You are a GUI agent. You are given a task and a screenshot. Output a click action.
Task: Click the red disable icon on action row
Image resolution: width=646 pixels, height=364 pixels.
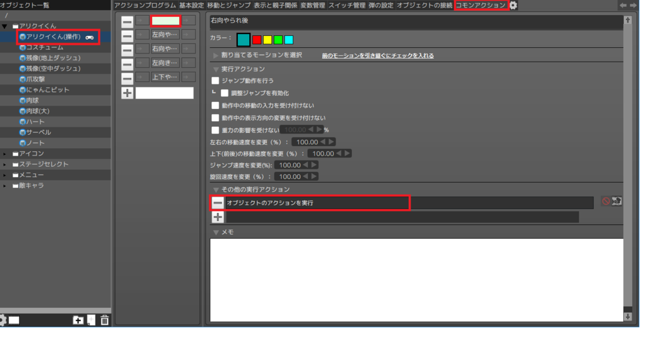tap(606, 201)
